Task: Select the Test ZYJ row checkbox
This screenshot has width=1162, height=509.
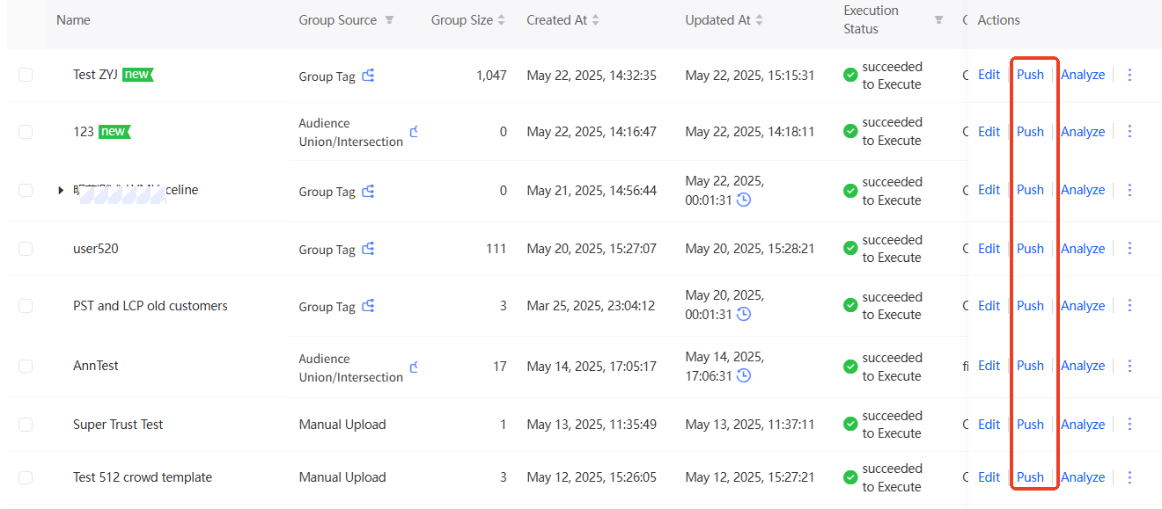Action: [x=26, y=75]
